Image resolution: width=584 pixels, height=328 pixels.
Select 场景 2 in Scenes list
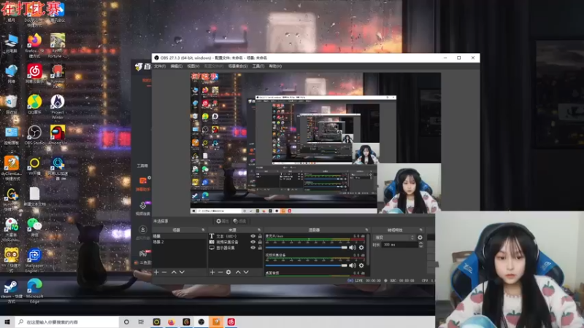pyautogui.click(x=179, y=242)
